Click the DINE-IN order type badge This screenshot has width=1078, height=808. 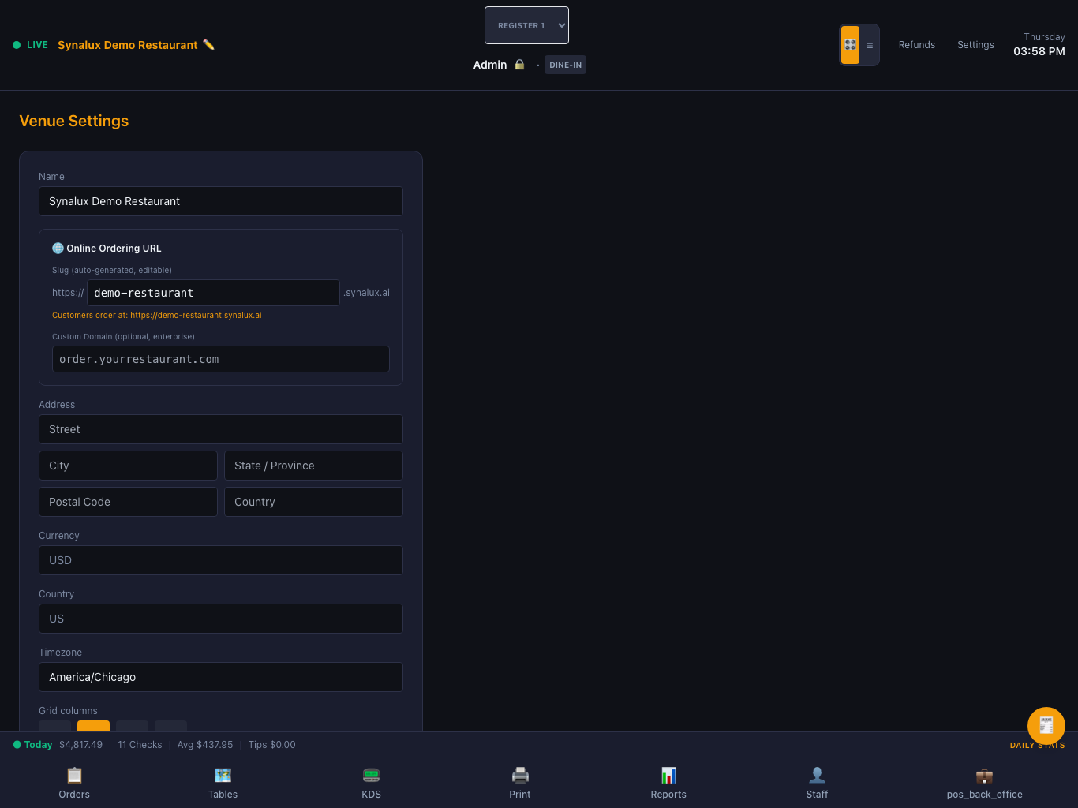point(565,65)
